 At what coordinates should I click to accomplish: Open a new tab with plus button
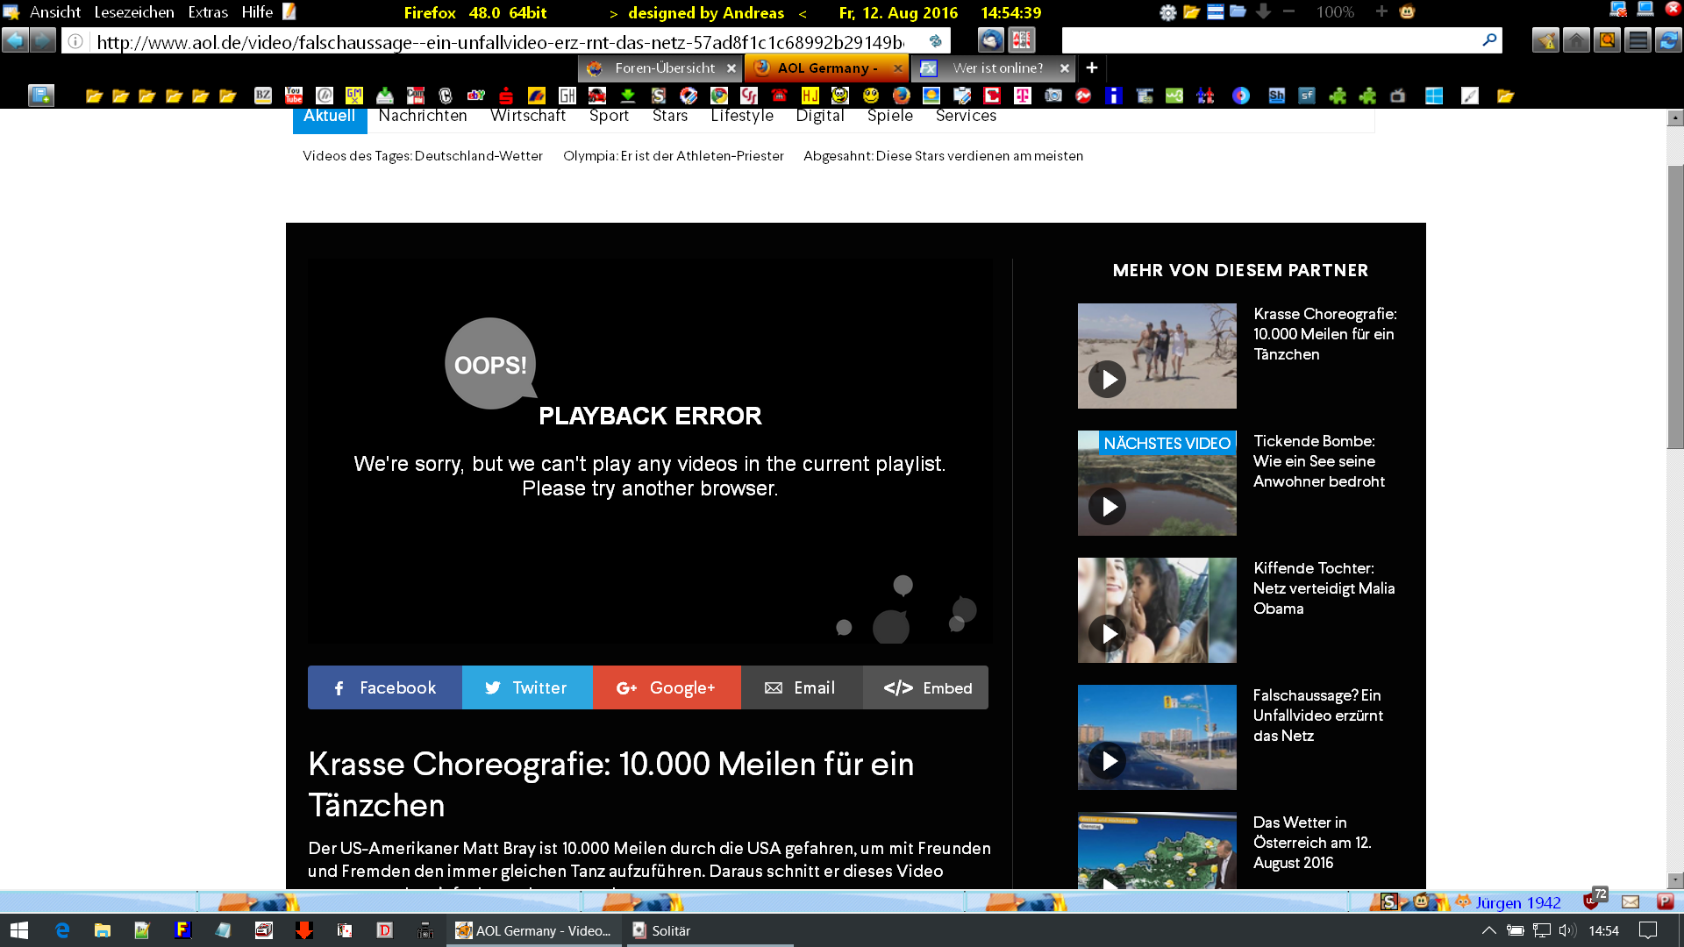click(x=1092, y=68)
